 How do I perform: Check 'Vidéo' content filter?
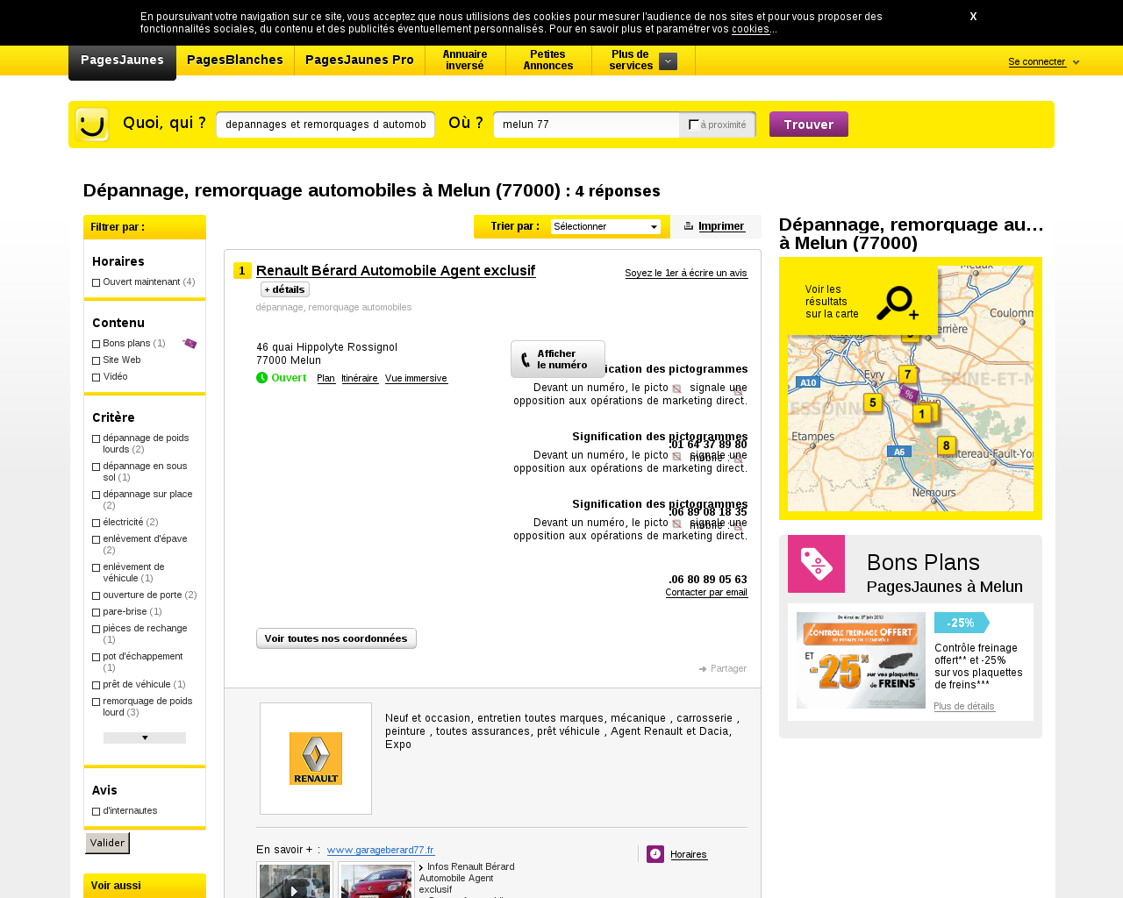[x=97, y=377]
